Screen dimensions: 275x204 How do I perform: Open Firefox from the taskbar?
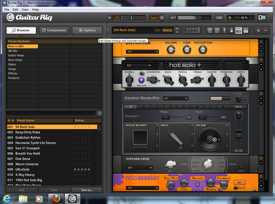[56, 199]
